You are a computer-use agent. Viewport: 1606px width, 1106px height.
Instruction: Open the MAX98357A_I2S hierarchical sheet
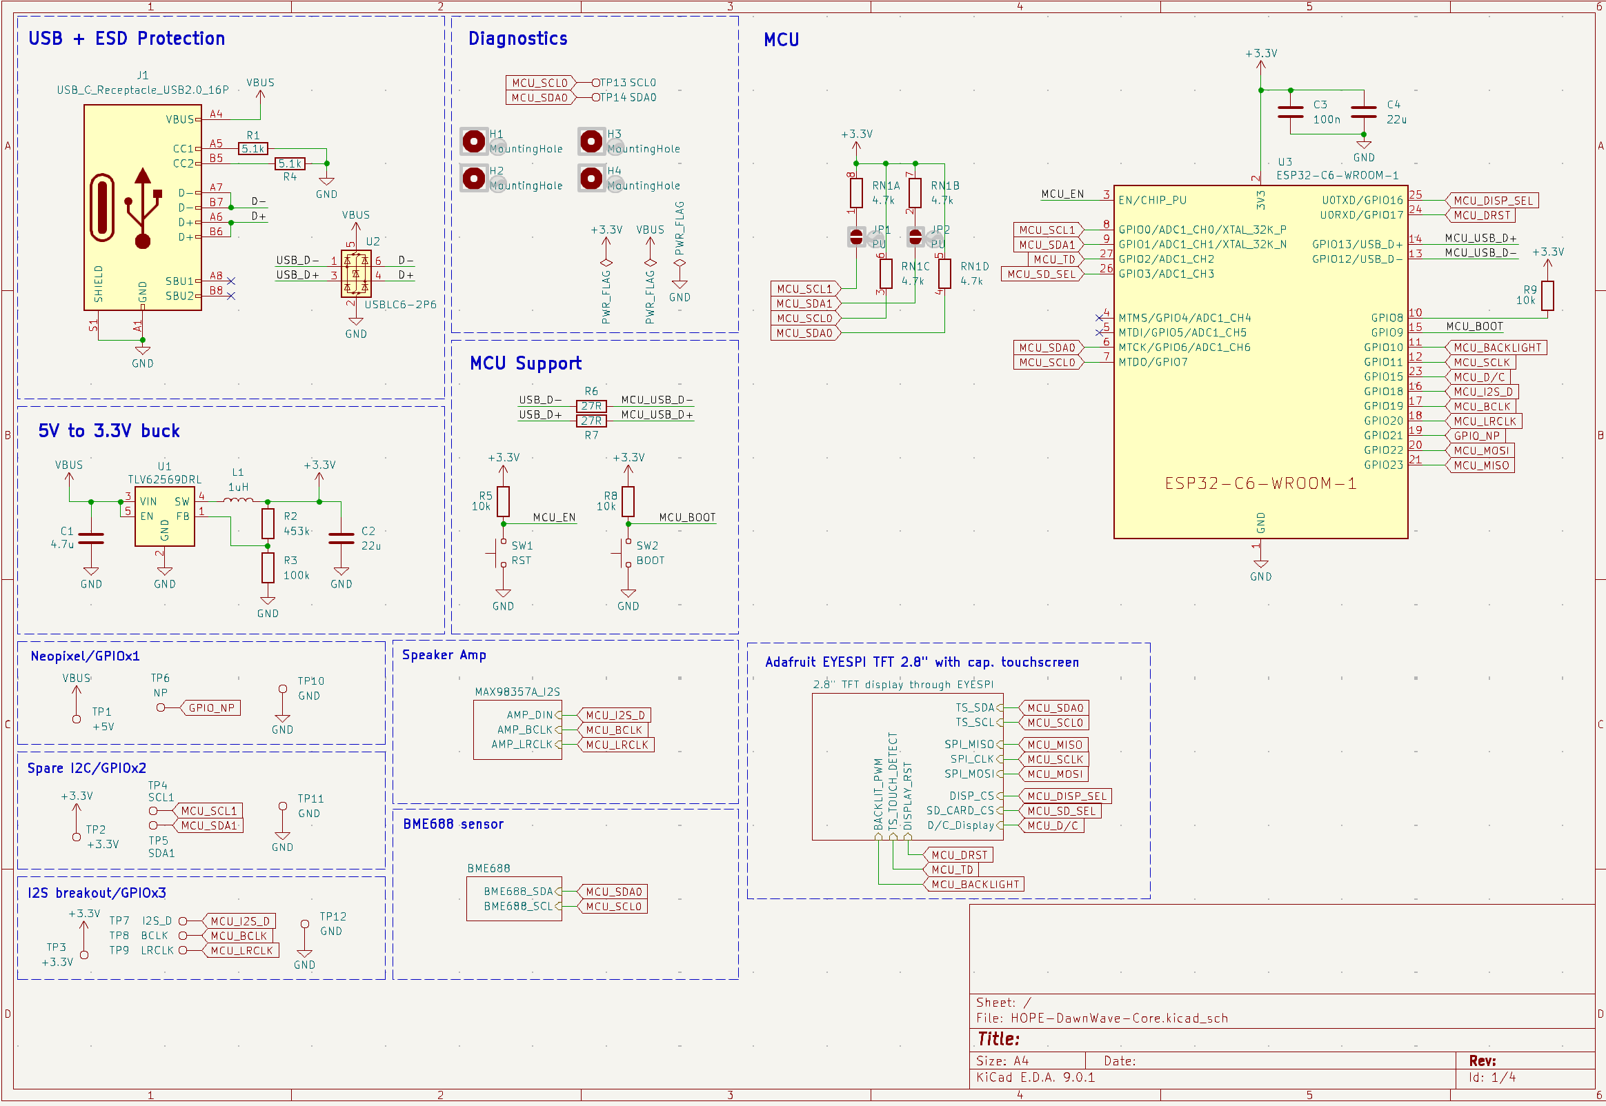click(518, 730)
